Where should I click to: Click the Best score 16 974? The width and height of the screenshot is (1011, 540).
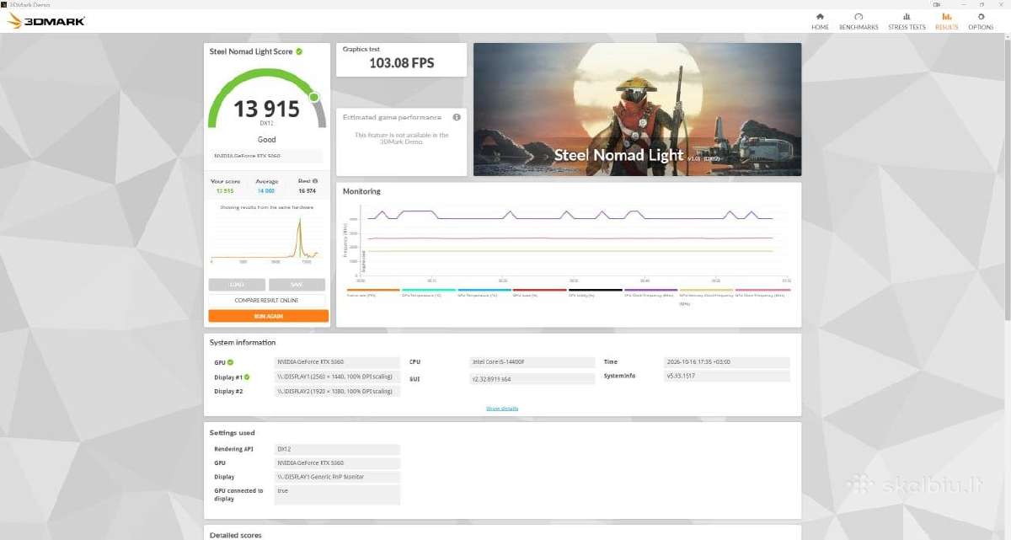[x=308, y=191]
